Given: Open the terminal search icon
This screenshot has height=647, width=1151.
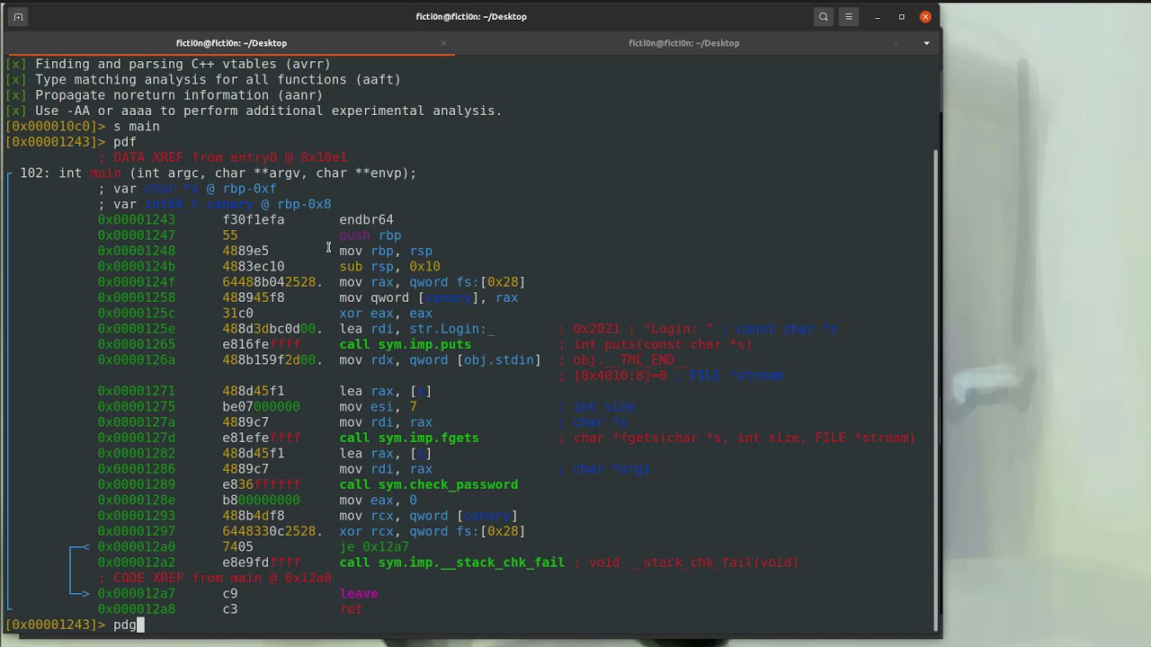Looking at the screenshot, I should [823, 16].
